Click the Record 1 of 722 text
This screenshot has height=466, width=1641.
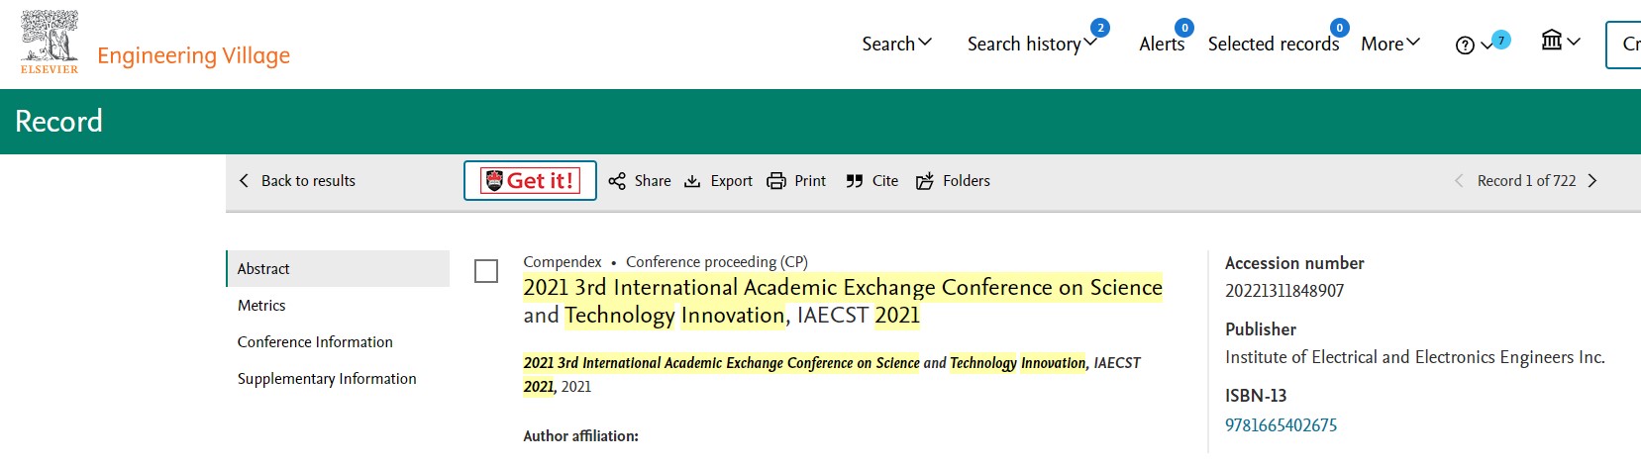pyautogui.click(x=1526, y=180)
